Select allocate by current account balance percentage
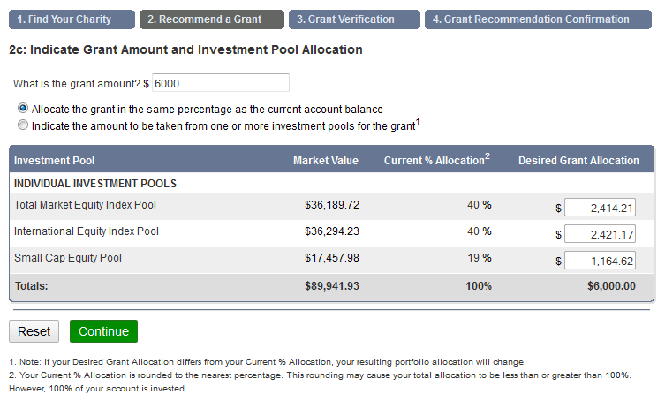This screenshot has height=402, width=665. [x=23, y=109]
